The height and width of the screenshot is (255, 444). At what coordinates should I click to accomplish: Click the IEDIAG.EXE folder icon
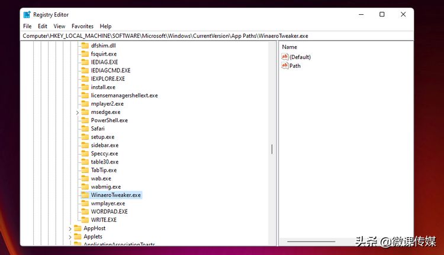point(85,62)
